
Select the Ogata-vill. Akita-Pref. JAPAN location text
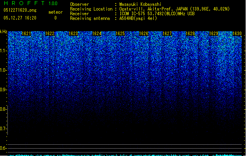tap(174, 9)
